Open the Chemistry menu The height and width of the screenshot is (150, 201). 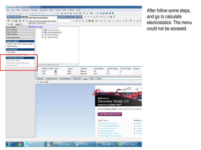coord(25,10)
